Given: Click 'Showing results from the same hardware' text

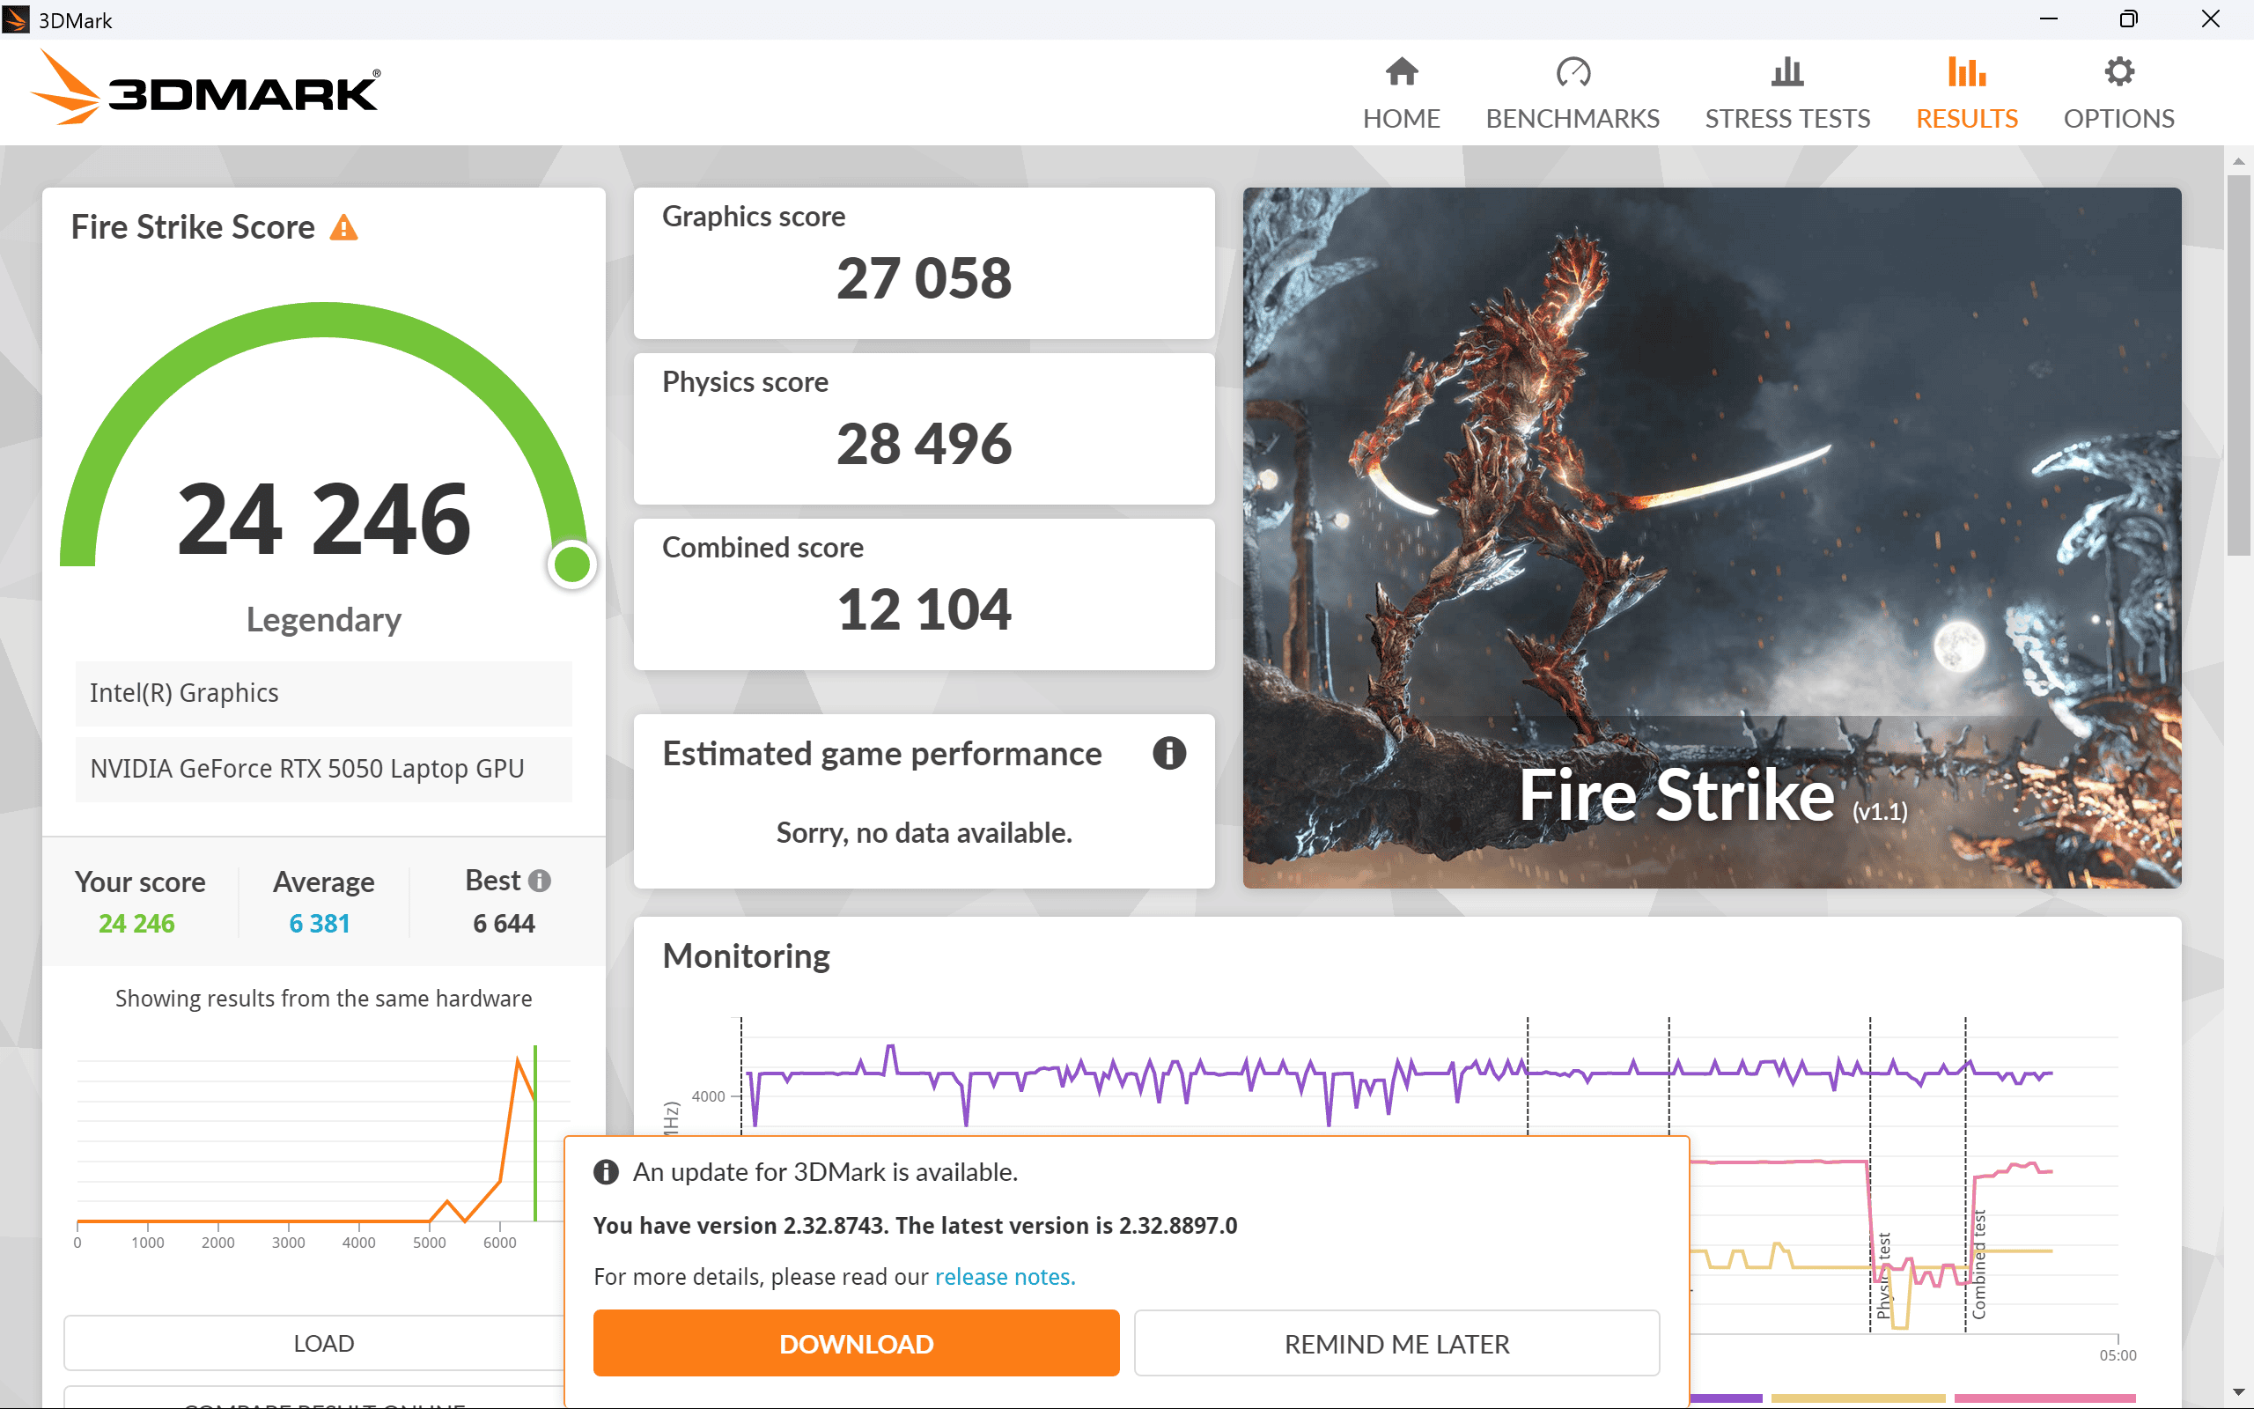Looking at the screenshot, I should [x=323, y=998].
